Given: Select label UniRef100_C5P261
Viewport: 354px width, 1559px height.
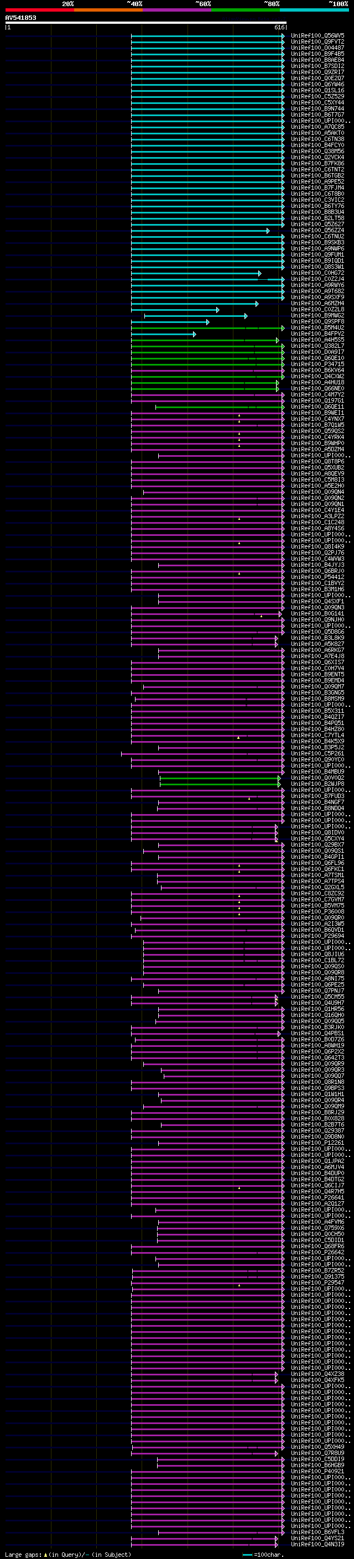Looking at the screenshot, I should [317, 753].
